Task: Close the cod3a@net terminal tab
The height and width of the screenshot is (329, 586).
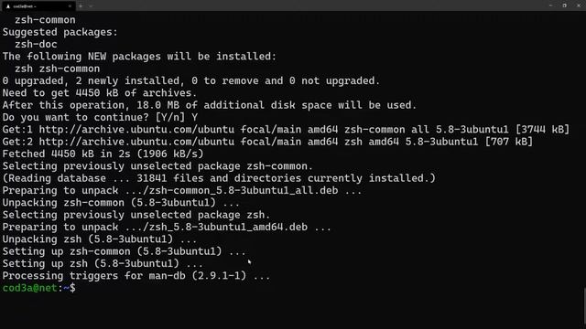Action: click(70, 6)
